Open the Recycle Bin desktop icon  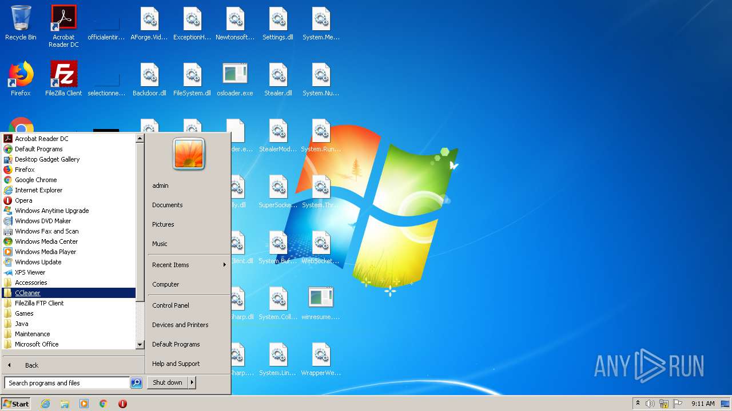[21, 23]
